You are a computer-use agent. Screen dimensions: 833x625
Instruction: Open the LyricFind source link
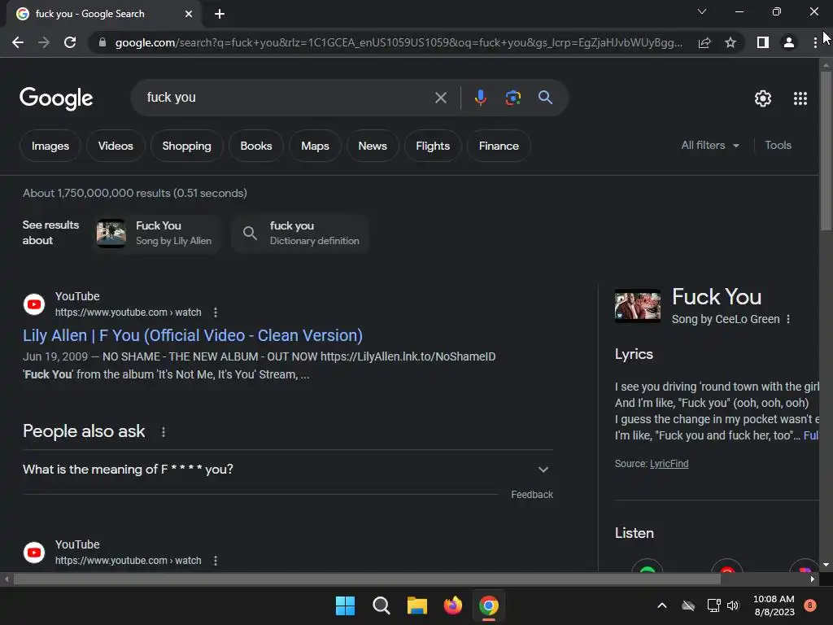click(669, 463)
